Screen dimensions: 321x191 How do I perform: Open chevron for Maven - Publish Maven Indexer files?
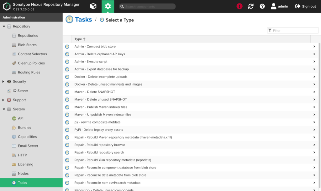click(x=314, y=107)
